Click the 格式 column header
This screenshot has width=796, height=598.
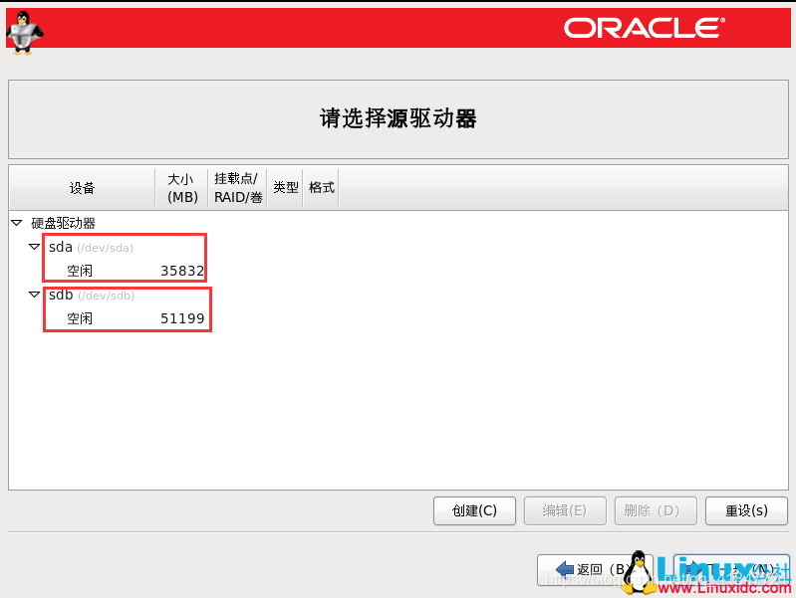point(321,188)
